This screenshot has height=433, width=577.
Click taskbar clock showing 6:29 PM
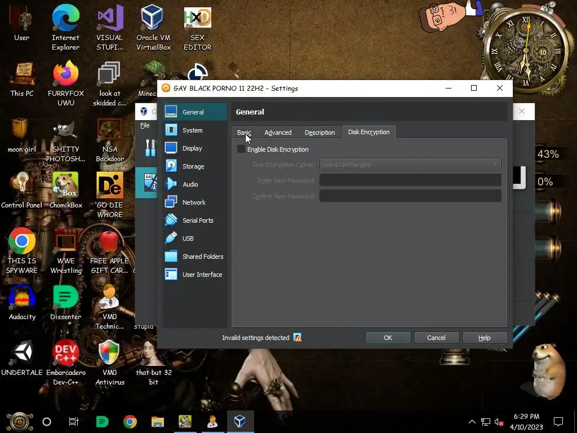526,422
